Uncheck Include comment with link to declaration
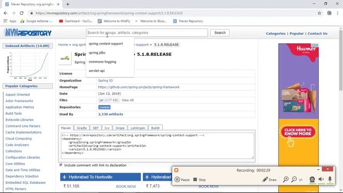343x193 pixels. pos(61,165)
